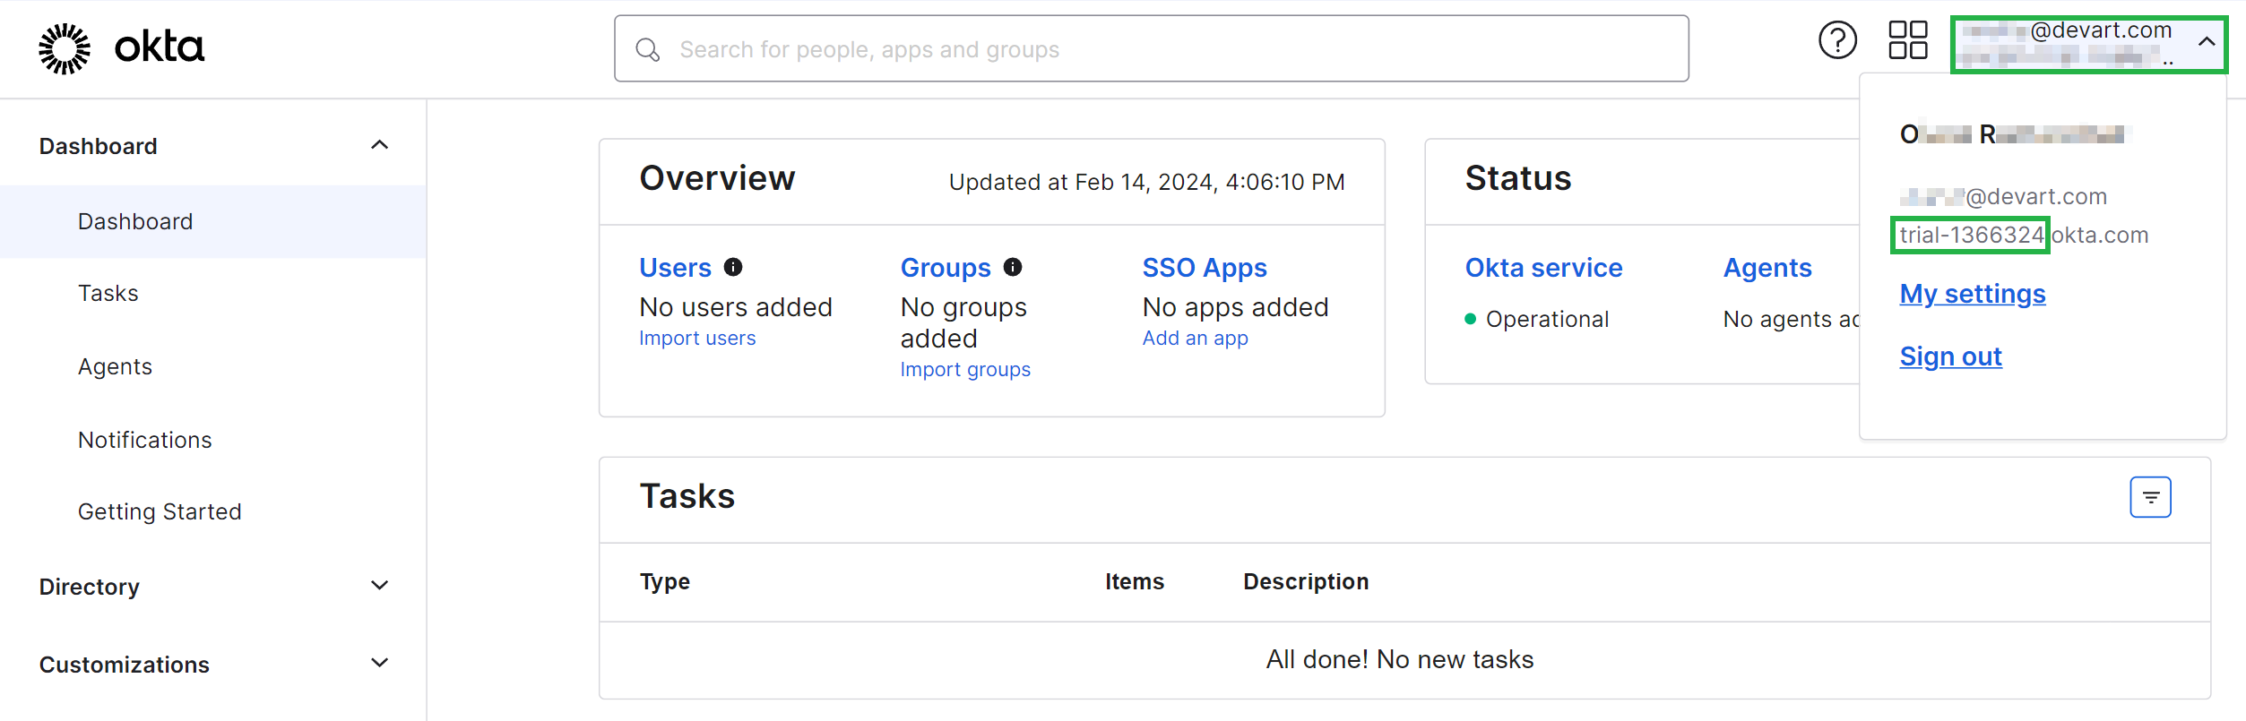Open the Agents status link
Image resolution: width=2246 pixels, height=721 pixels.
[x=1767, y=267]
